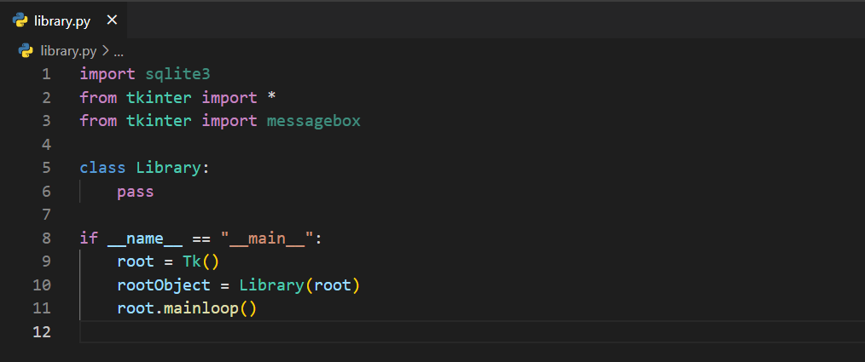Click the asterisk in the tkinter import

[271, 97]
